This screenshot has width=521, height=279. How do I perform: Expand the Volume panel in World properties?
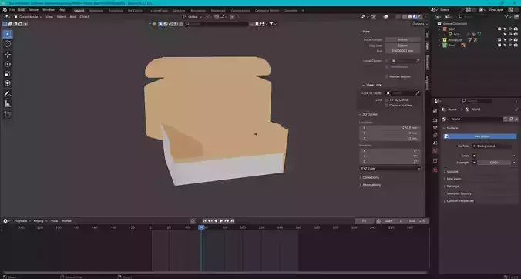pos(452,172)
